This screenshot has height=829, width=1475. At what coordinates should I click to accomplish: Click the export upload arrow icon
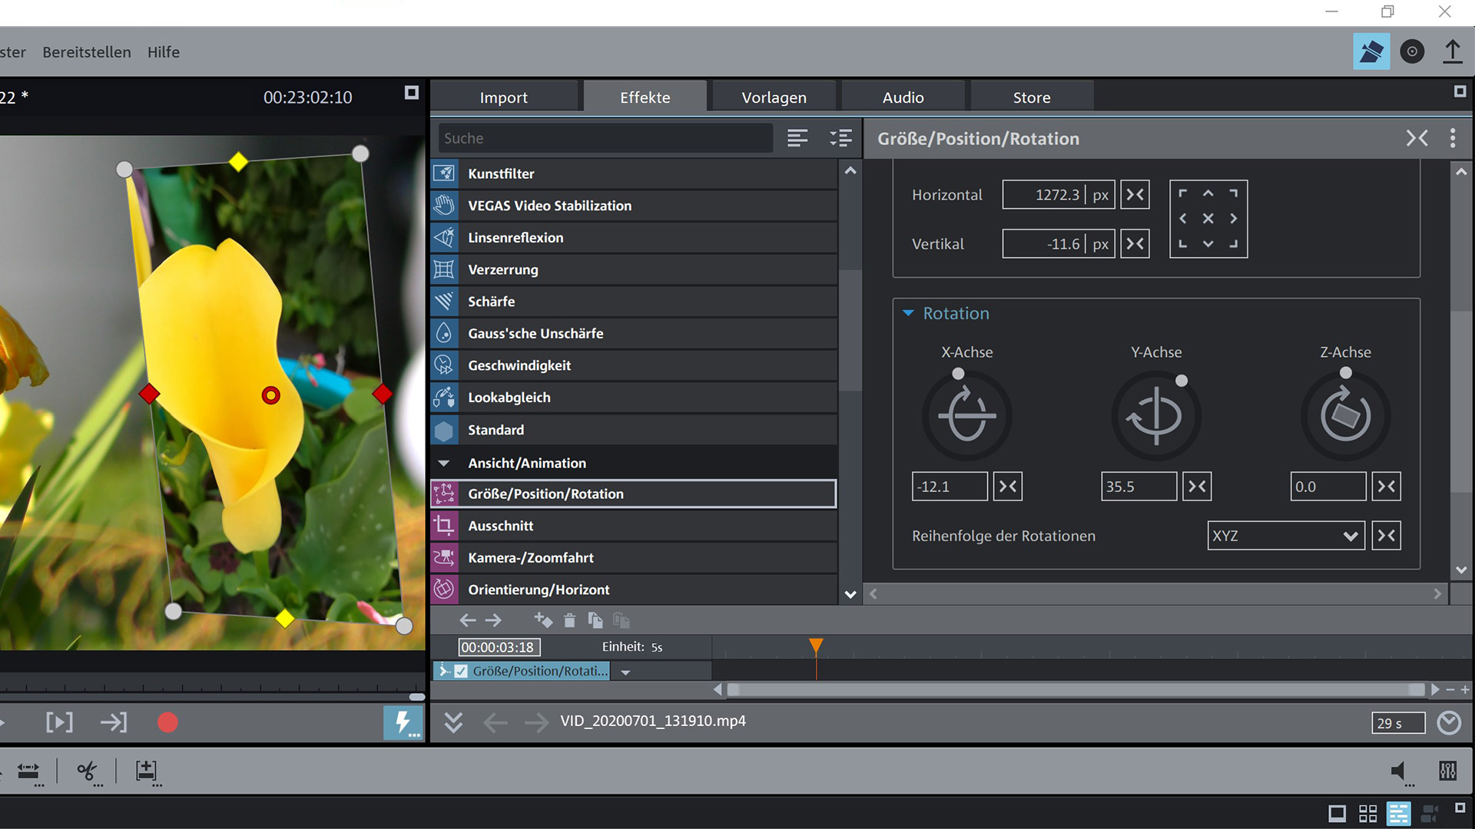click(x=1452, y=51)
